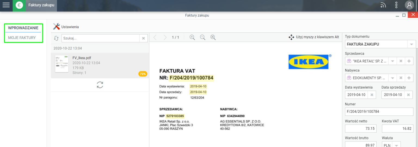Clear the Sprzedawca selection
This screenshot has width=418, height=147.
[x=401, y=61]
